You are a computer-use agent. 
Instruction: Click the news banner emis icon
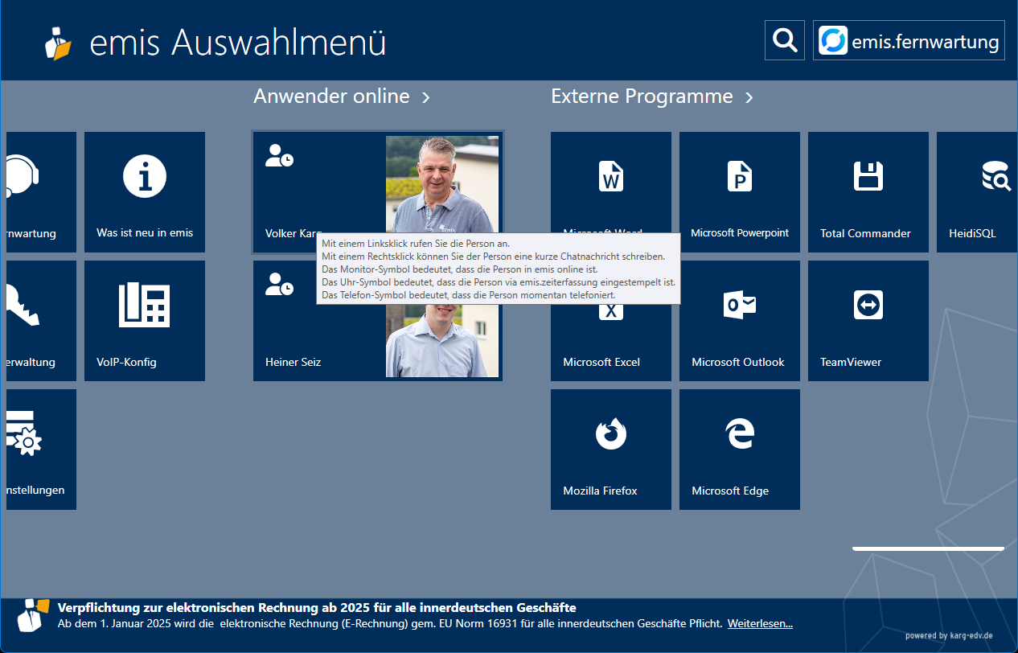pyautogui.click(x=32, y=615)
